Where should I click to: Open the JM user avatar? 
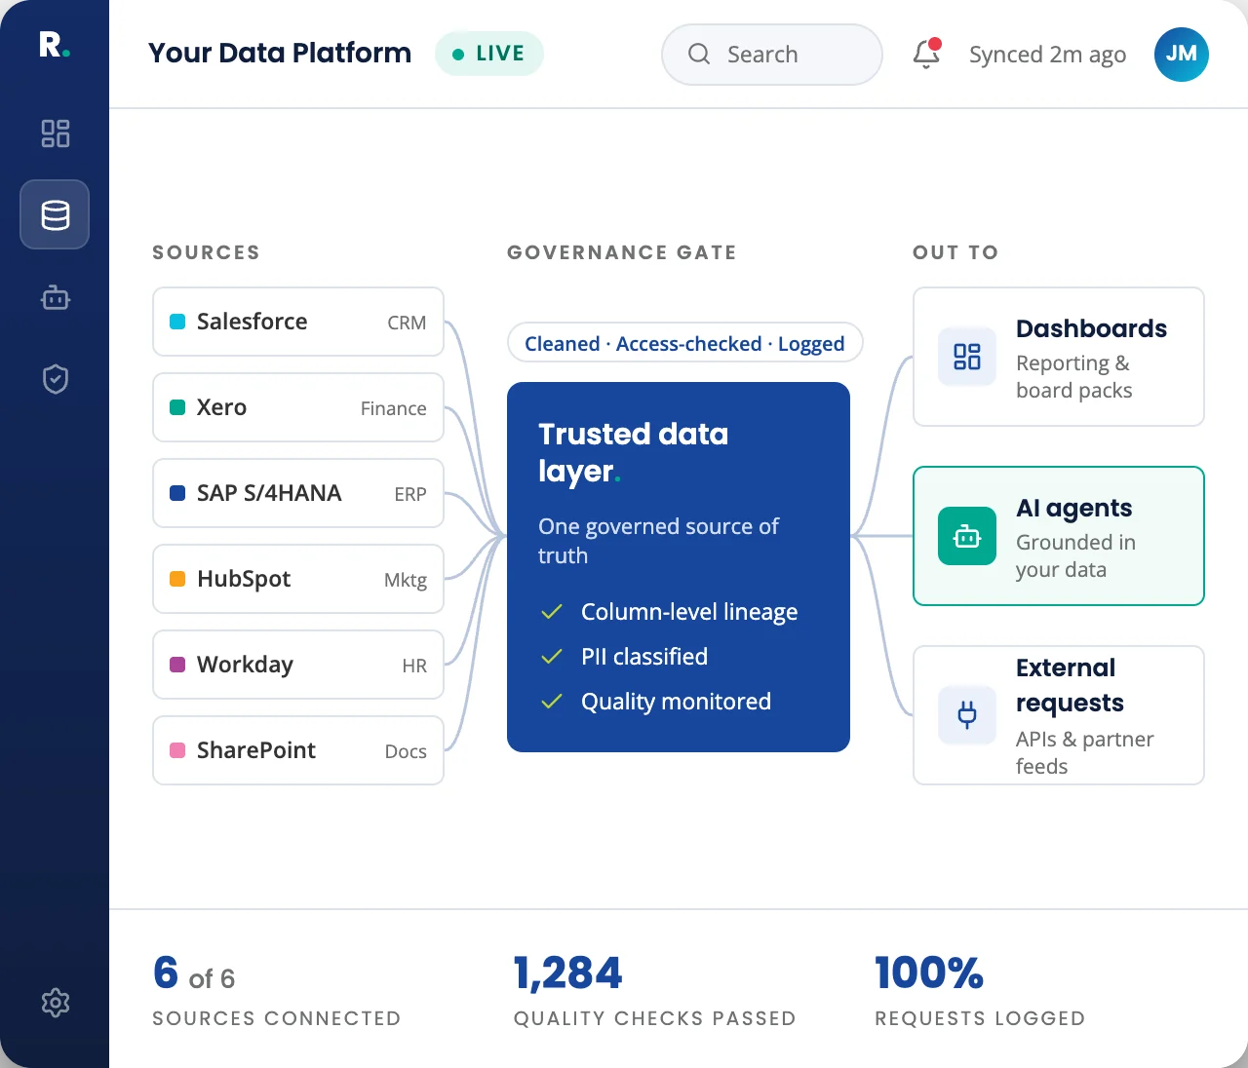point(1182,55)
